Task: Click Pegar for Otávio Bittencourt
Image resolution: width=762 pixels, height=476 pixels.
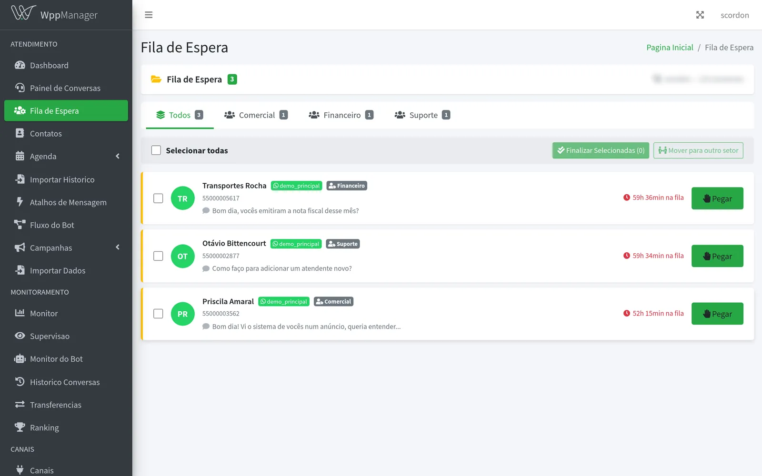Action: tap(717, 256)
